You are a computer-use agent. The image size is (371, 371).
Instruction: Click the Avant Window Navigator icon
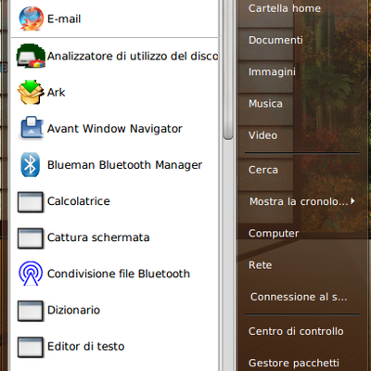tap(32, 128)
